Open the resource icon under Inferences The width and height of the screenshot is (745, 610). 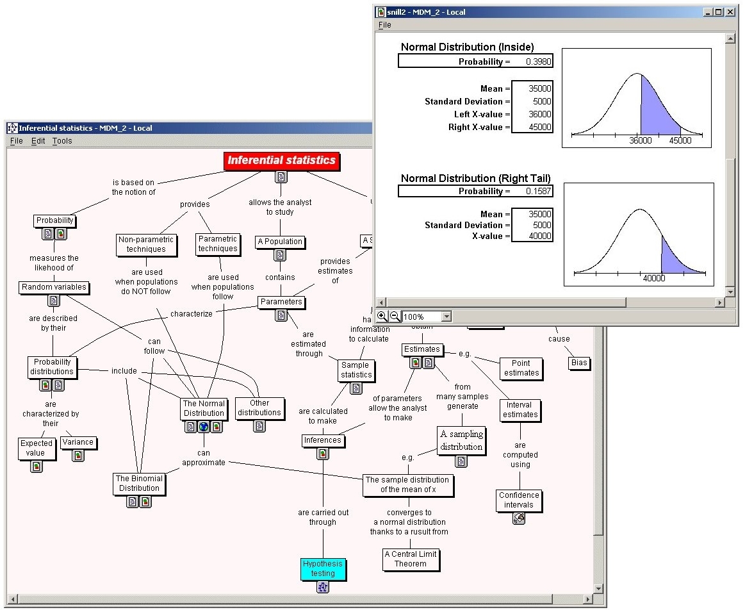pyautogui.click(x=323, y=454)
